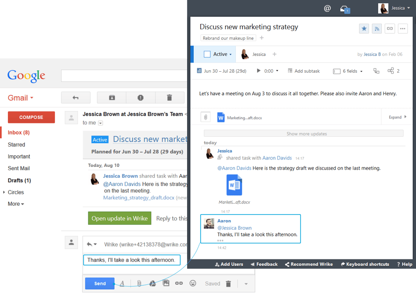Open the Jessica profile dropdown in header
416x295 pixels.
coord(394,8)
